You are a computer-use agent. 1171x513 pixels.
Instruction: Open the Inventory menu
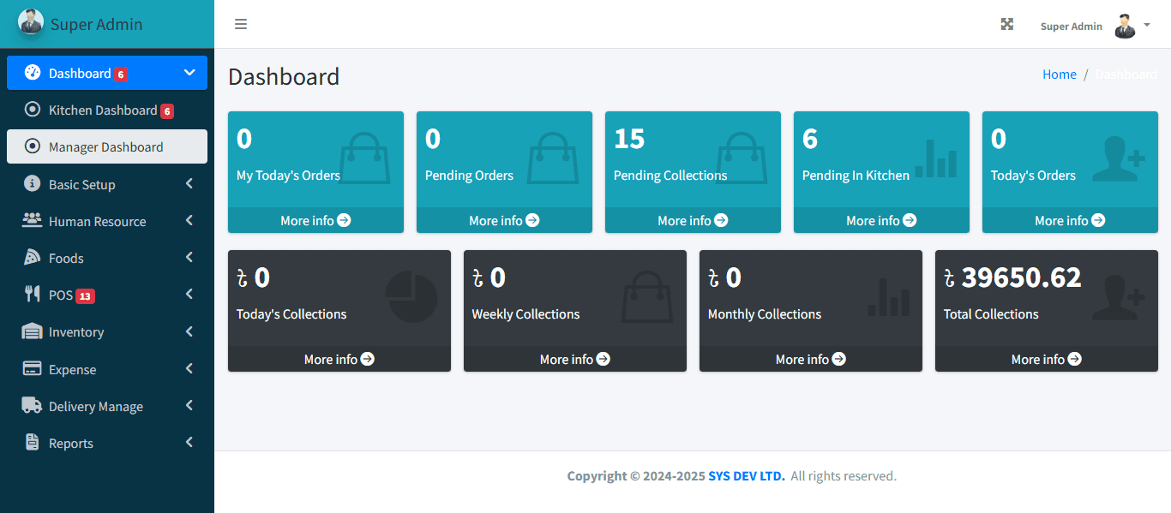point(107,331)
